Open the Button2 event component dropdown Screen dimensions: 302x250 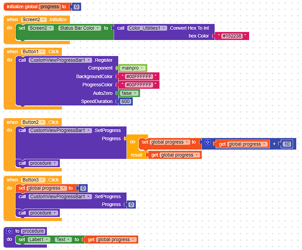pyautogui.click(x=34, y=122)
